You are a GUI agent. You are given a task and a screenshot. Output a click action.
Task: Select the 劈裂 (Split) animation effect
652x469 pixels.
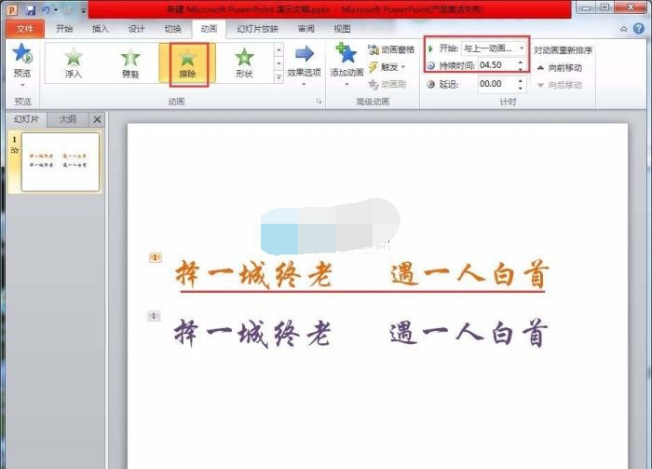[x=130, y=63]
